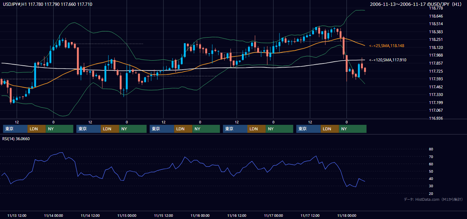Viewport: 467px width, 219px height.
Task: Select the leftmost 東京 session block
Action: coord(15,129)
